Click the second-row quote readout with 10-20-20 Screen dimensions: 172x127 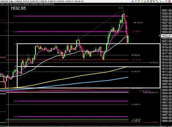point(27,4)
